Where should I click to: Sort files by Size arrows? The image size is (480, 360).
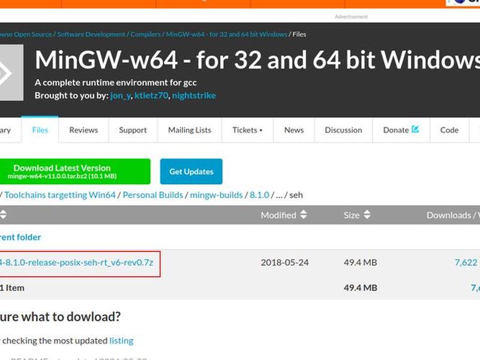point(367,215)
